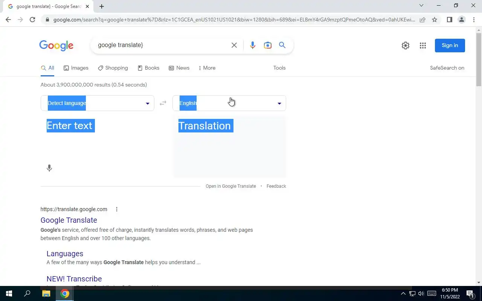Click the volume icon in system tray
This screenshot has height=301, width=482.
coord(421,293)
